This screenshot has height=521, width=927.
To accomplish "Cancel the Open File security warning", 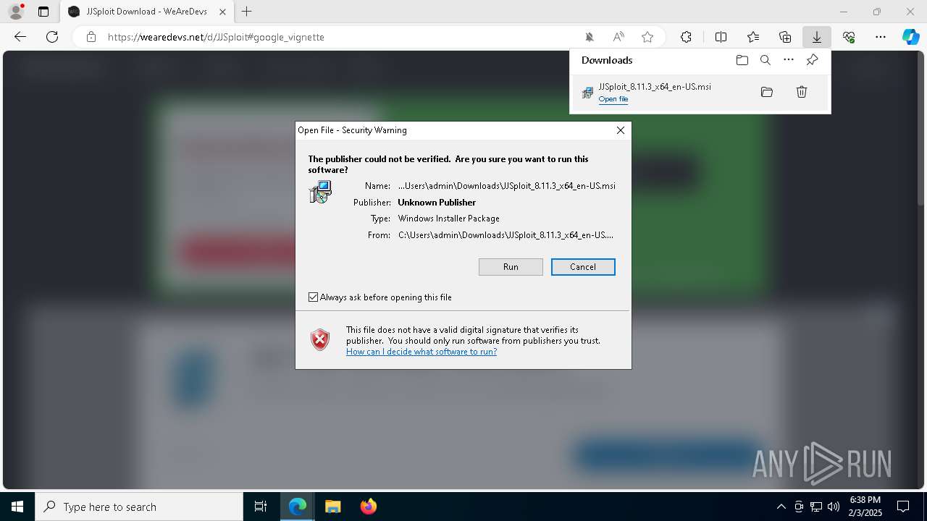I will tap(583, 267).
